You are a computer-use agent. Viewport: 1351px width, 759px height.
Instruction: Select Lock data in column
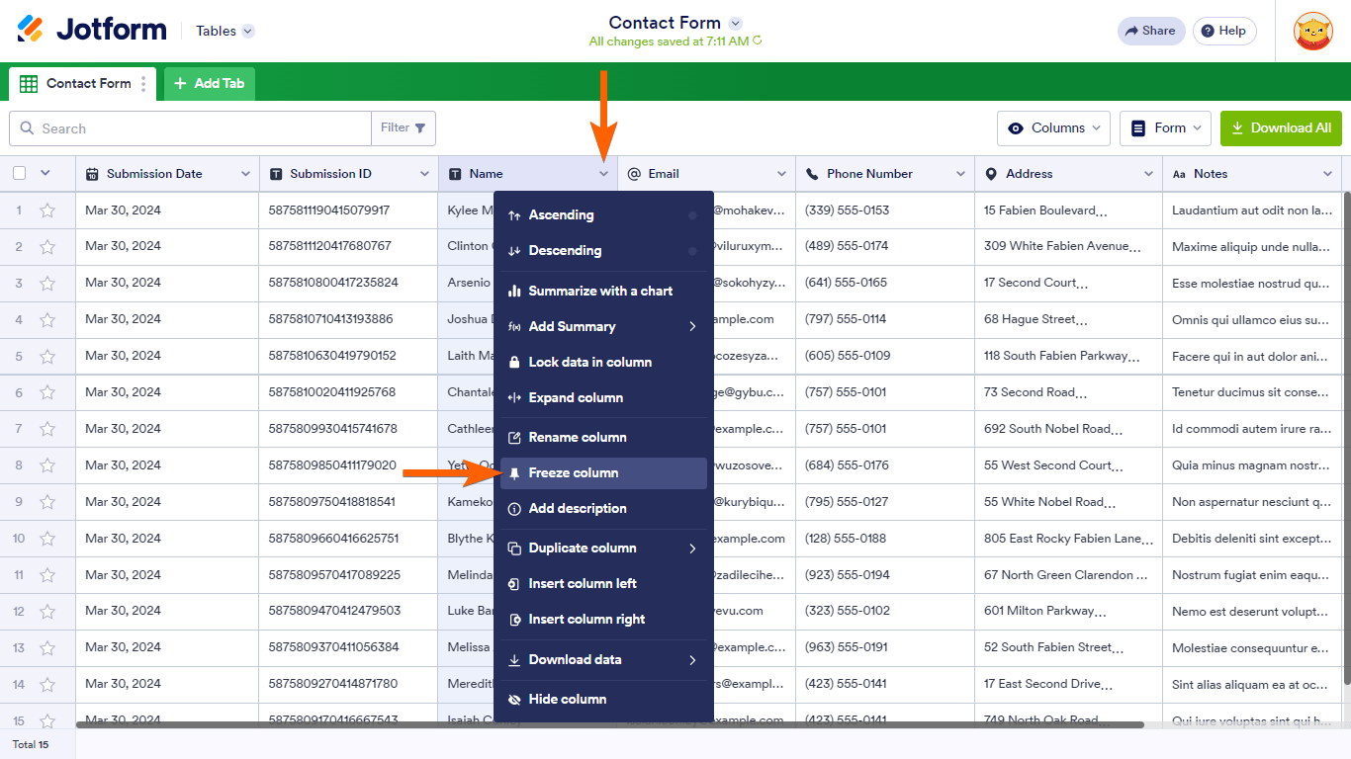(x=587, y=362)
